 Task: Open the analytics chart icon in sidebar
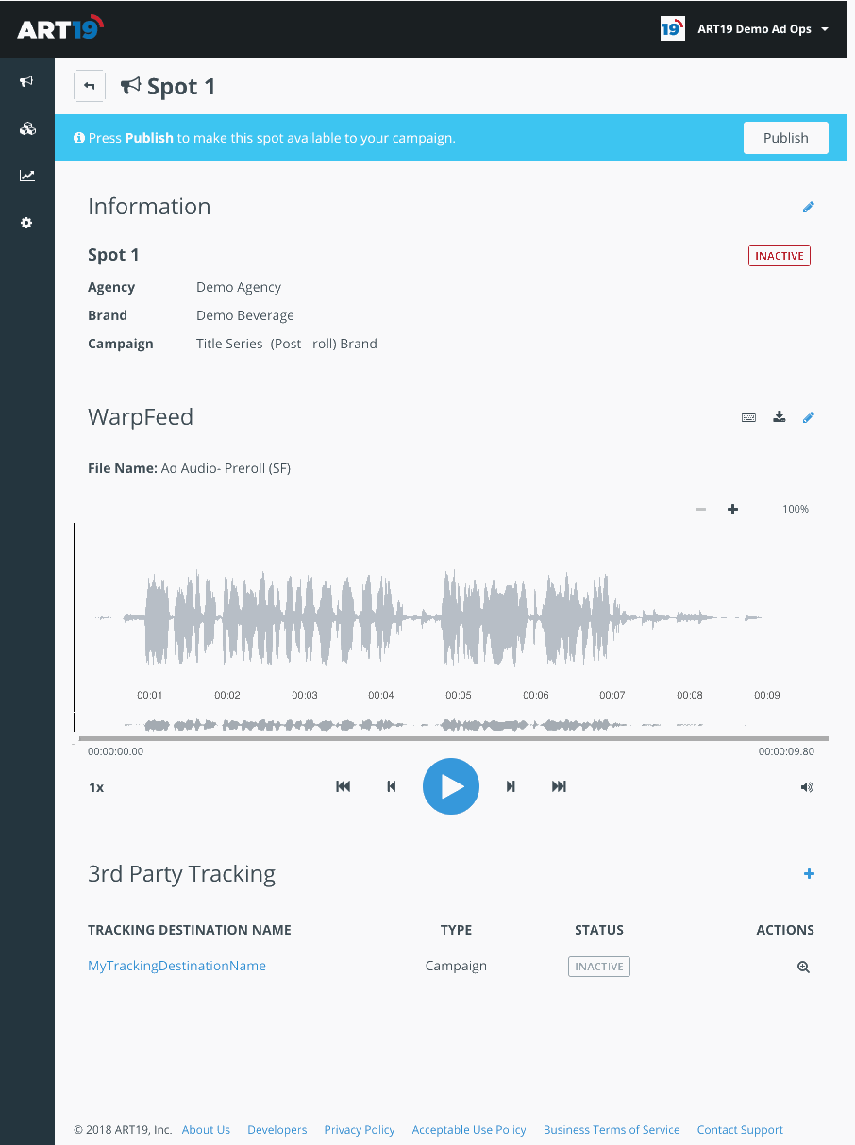[x=26, y=176]
